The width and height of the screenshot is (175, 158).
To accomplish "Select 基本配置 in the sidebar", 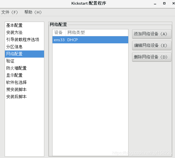I will [24, 26].
